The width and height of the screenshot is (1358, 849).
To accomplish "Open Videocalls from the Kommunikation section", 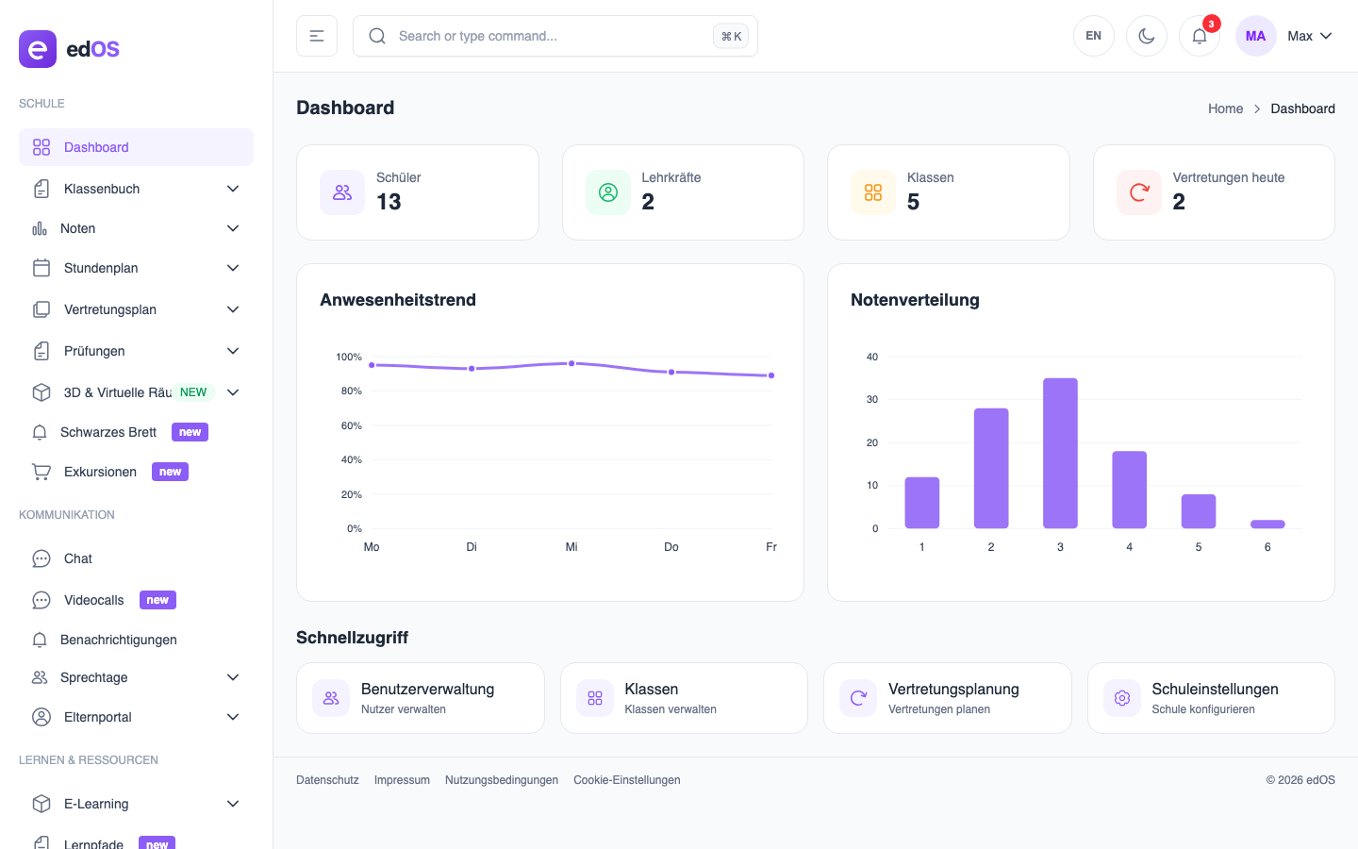I will pos(93,600).
